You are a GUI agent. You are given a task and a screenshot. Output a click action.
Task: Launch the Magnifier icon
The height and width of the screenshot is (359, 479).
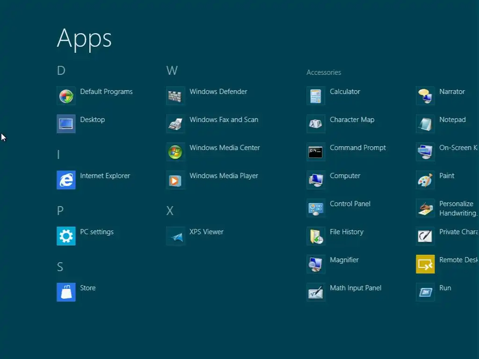(x=316, y=264)
